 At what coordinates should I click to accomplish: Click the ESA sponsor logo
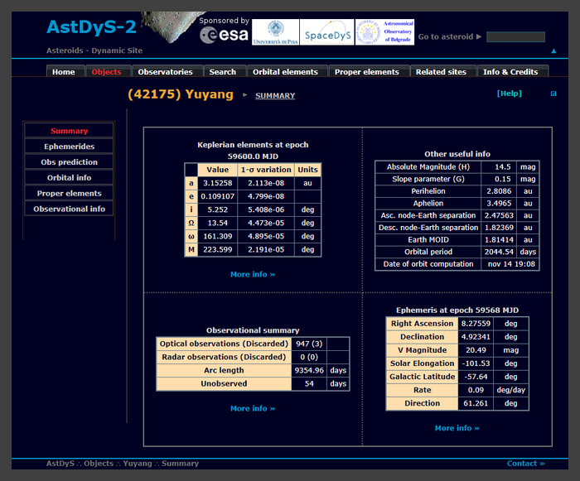[224, 35]
